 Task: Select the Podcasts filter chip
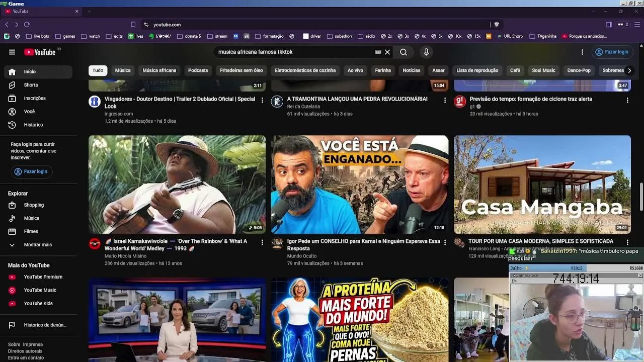pos(198,70)
